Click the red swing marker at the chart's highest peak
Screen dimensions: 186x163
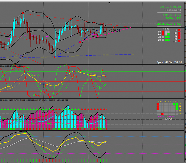(23, 13)
